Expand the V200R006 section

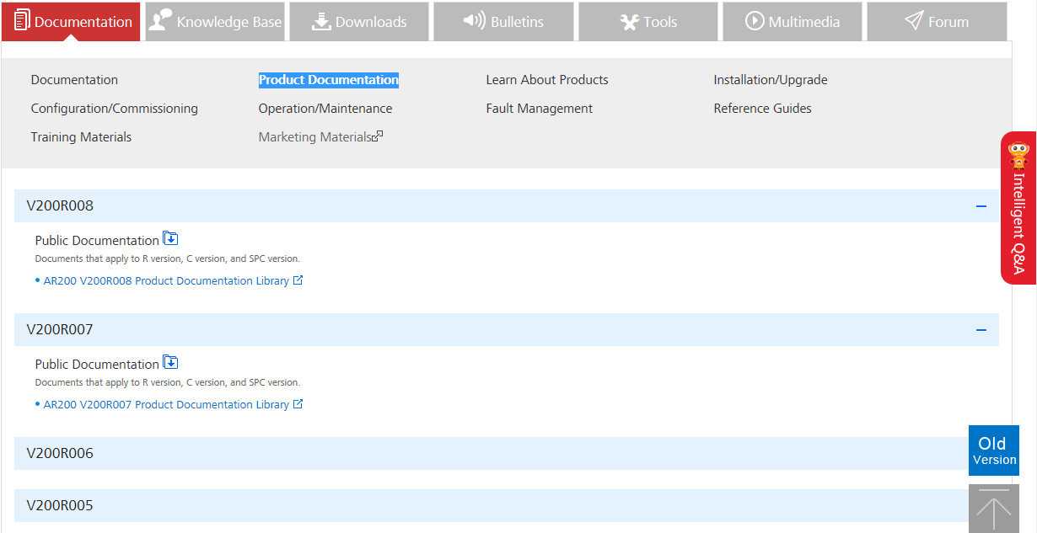(506, 453)
